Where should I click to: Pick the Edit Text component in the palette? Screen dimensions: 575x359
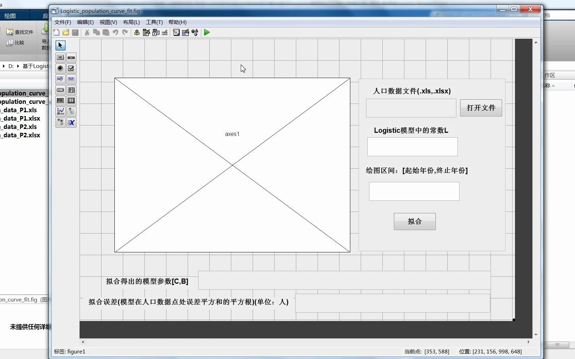[60, 79]
